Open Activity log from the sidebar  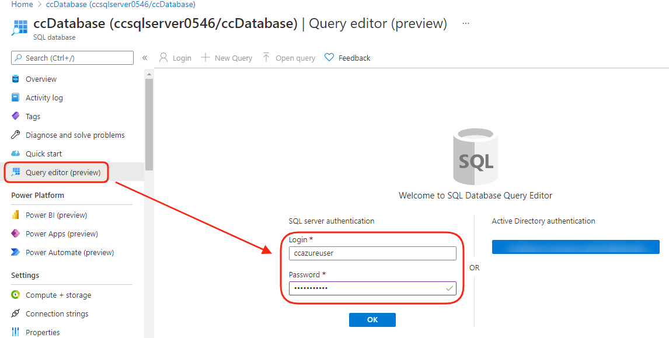pyautogui.click(x=44, y=97)
